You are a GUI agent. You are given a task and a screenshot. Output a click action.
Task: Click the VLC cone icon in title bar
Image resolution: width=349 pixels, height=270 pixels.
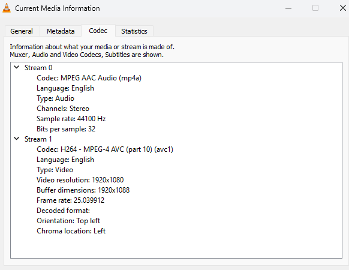point(7,8)
